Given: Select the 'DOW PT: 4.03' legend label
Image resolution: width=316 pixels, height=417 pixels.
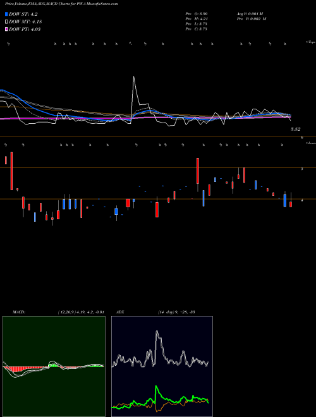Looking at the screenshot, I should [25, 29].
